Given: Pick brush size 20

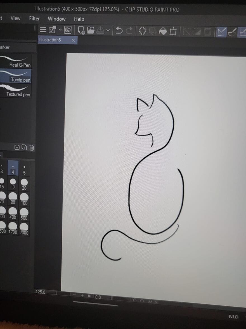Looking at the screenshot, I should (24, 184).
